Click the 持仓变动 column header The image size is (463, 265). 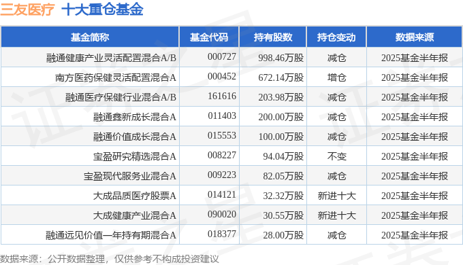point(336,37)
